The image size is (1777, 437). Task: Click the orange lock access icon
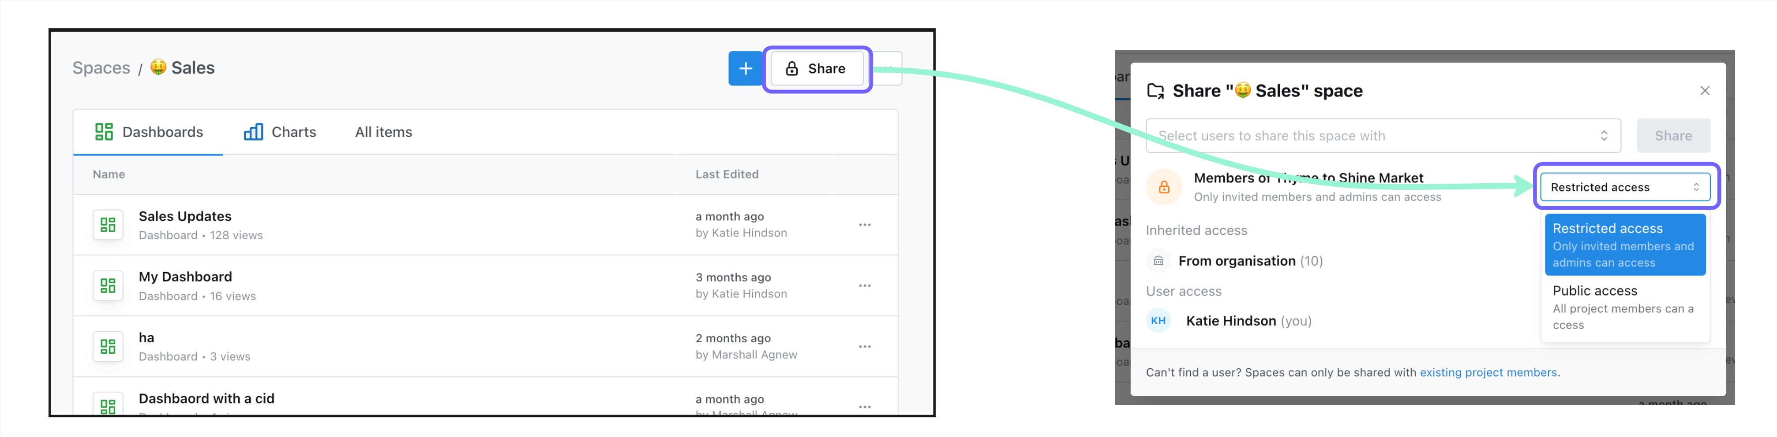click(1164, 187)
